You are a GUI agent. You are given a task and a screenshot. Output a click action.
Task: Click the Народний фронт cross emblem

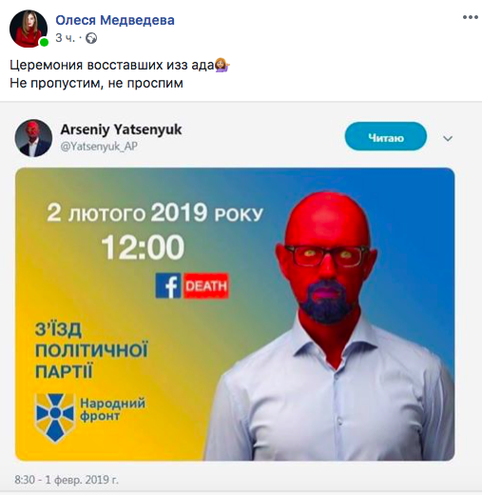[55, 417]
